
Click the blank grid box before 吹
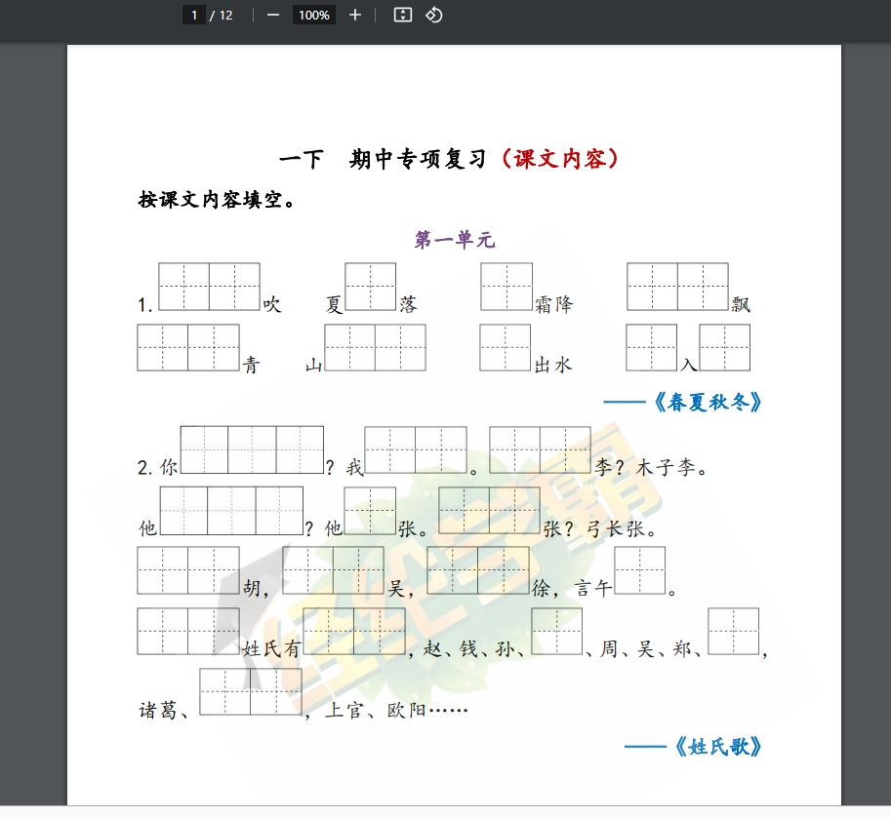[209, 287]
